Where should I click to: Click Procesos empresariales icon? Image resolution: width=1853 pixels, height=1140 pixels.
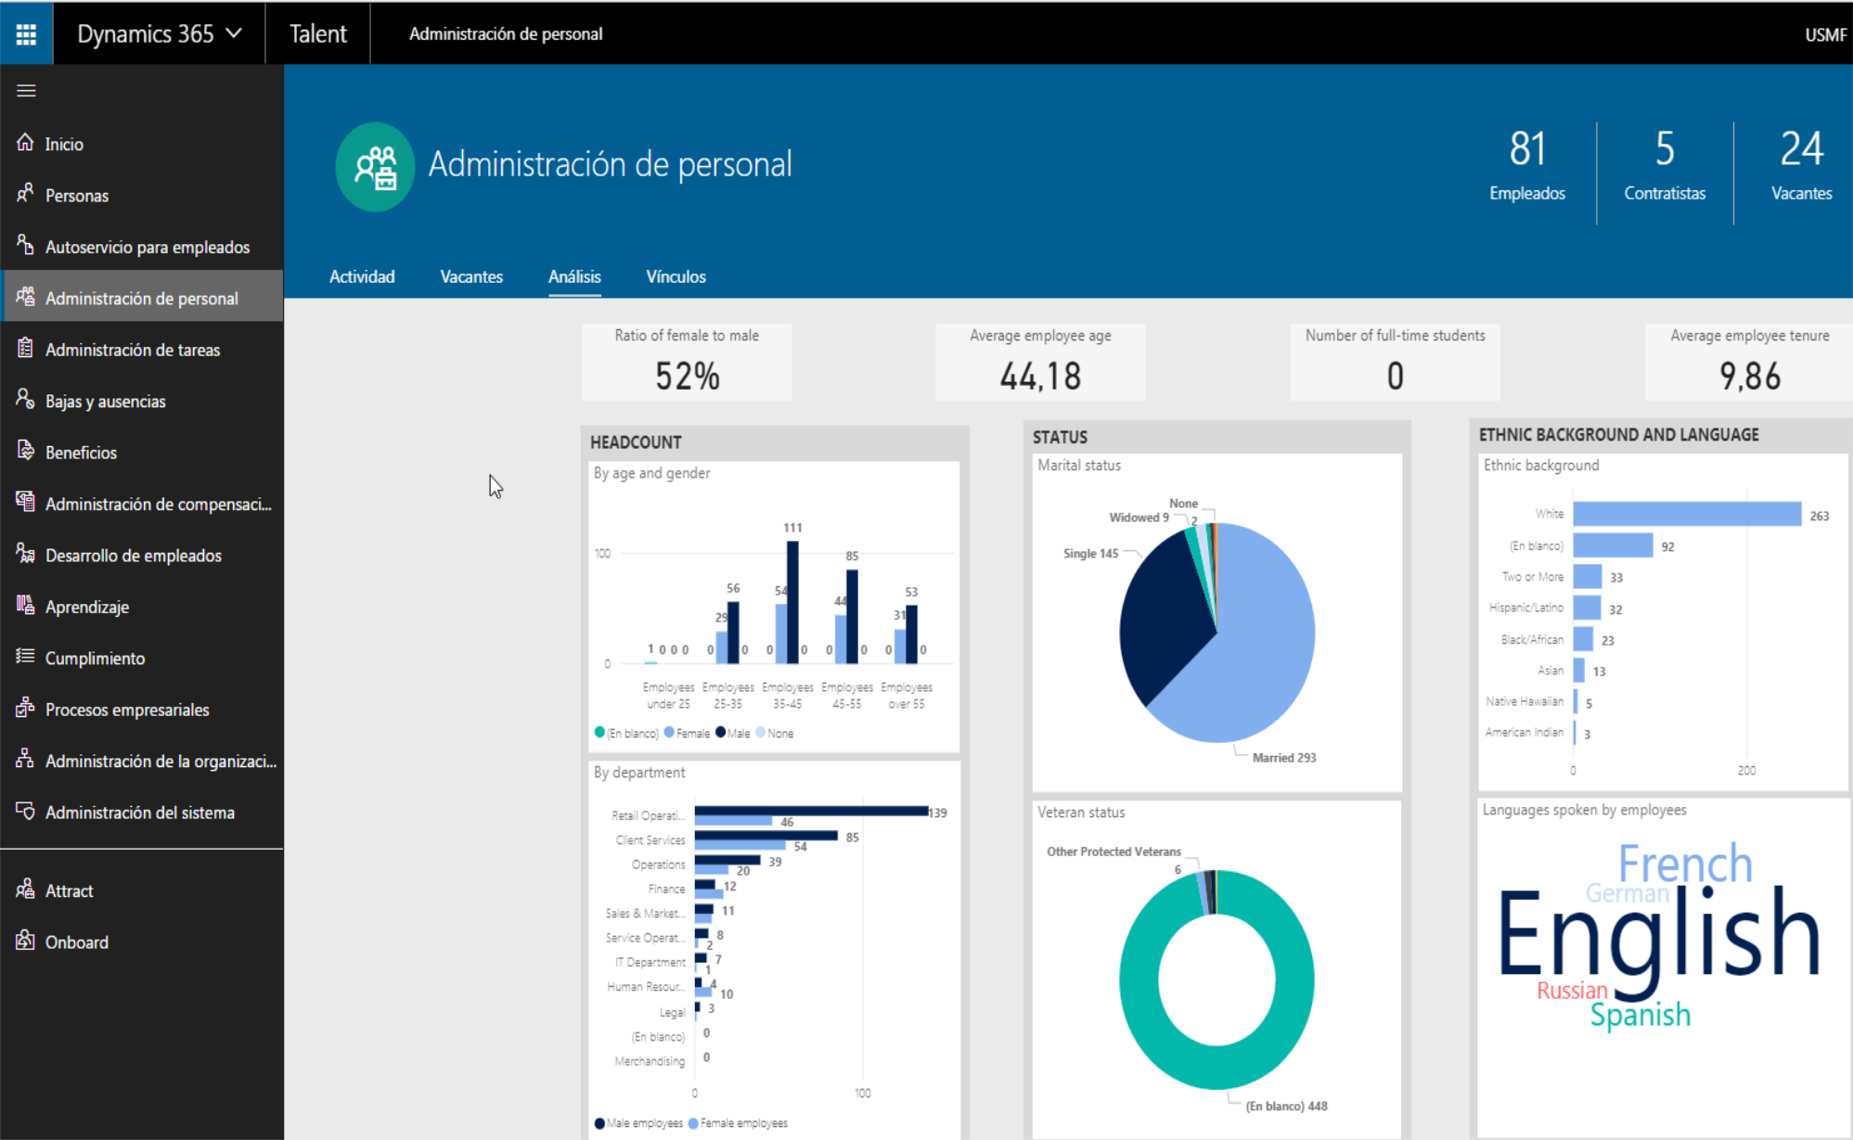tap(25, 709)
